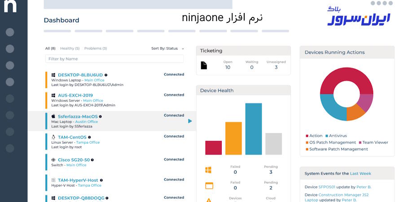Image resolution: width=404 pixels, height=202 pixels.
Task: Click blue bar in Device Health chart
Action: click(254, 129)
